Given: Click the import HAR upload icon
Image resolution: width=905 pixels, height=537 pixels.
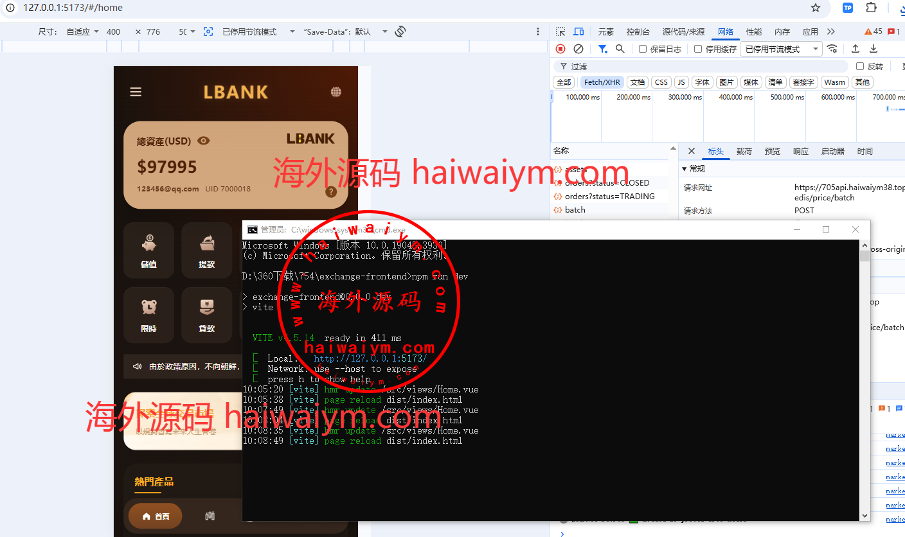Looking at the screenshot, I should 856,49.
